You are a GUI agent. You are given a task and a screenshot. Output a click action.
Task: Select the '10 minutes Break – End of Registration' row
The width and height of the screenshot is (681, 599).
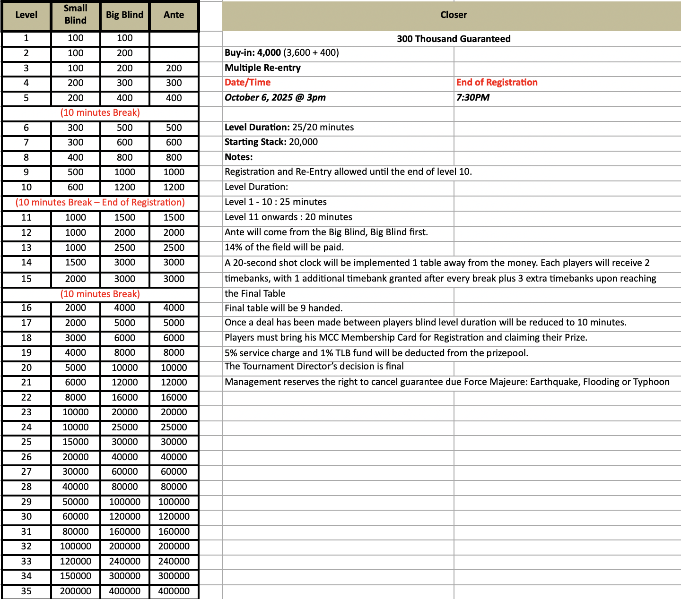tap(100, 203)
